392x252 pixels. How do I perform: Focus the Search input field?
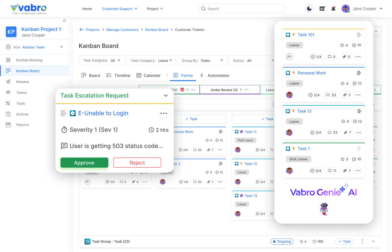pyautogui.click(x=244, y=9)
